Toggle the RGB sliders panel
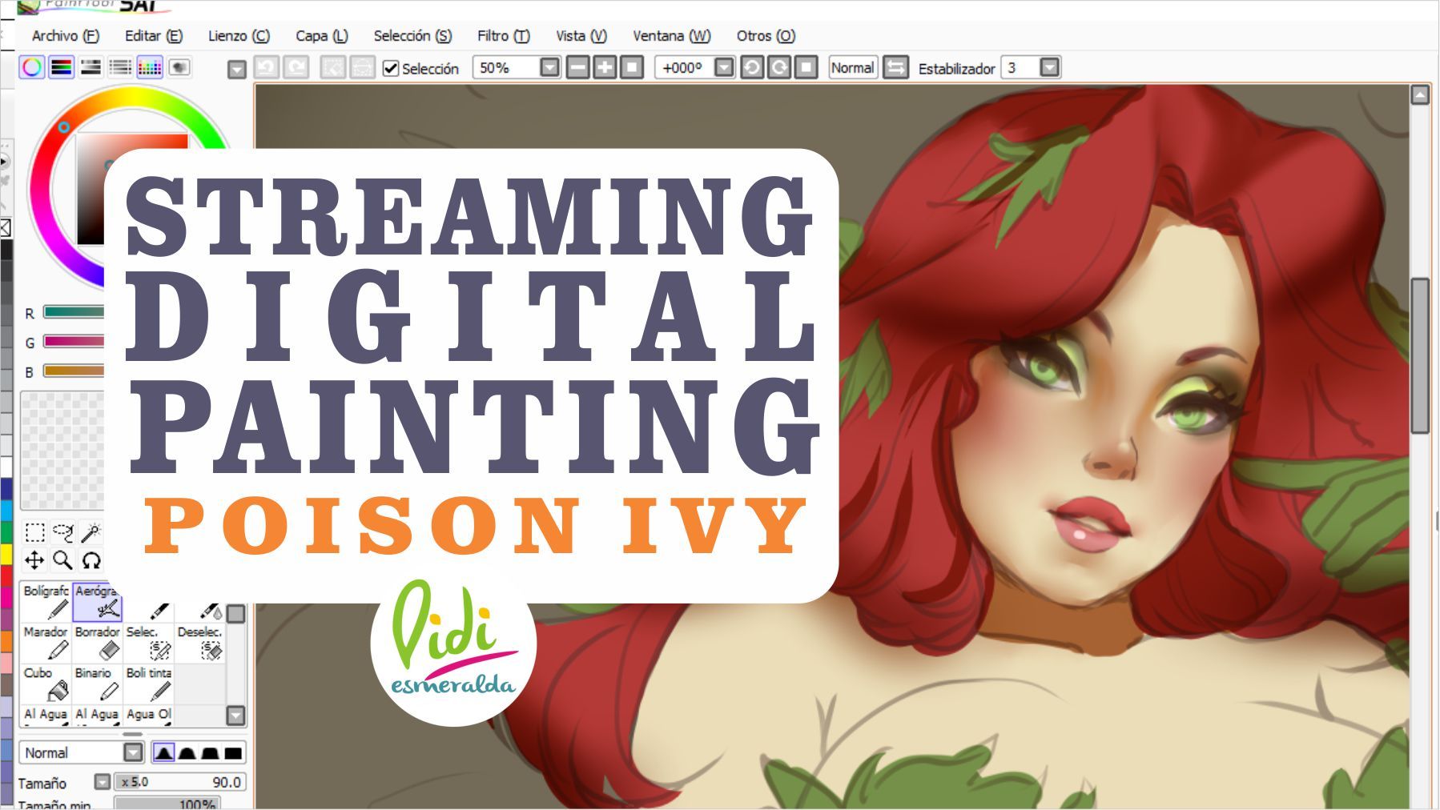Viewport: 1440px width, 810px height. click(x=62, y=67)
